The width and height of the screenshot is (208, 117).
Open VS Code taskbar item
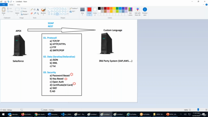coord(66,114)
